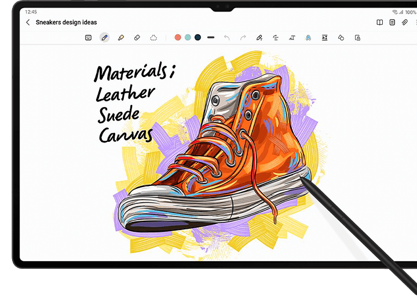Tap the handwritten word Suede
The width and height of the screenshot is (417, 296).
[x=119, y=115]
